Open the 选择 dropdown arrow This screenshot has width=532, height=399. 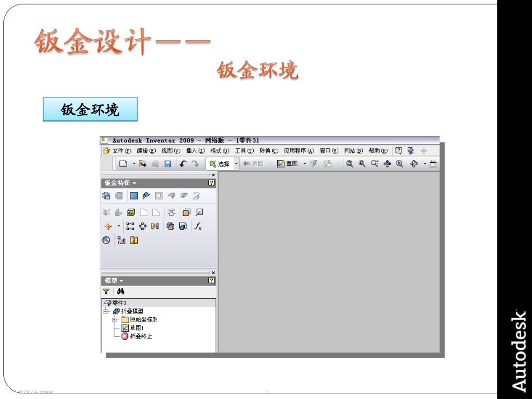coord(236,164)
